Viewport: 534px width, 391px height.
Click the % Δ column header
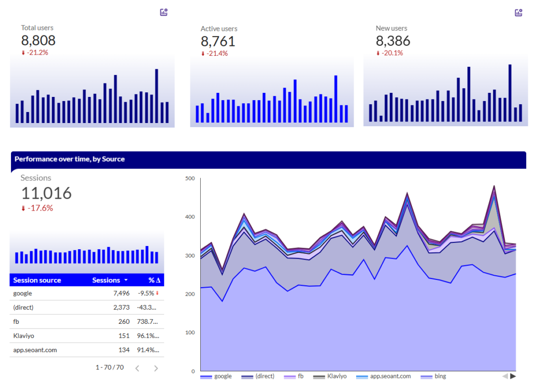154,280
